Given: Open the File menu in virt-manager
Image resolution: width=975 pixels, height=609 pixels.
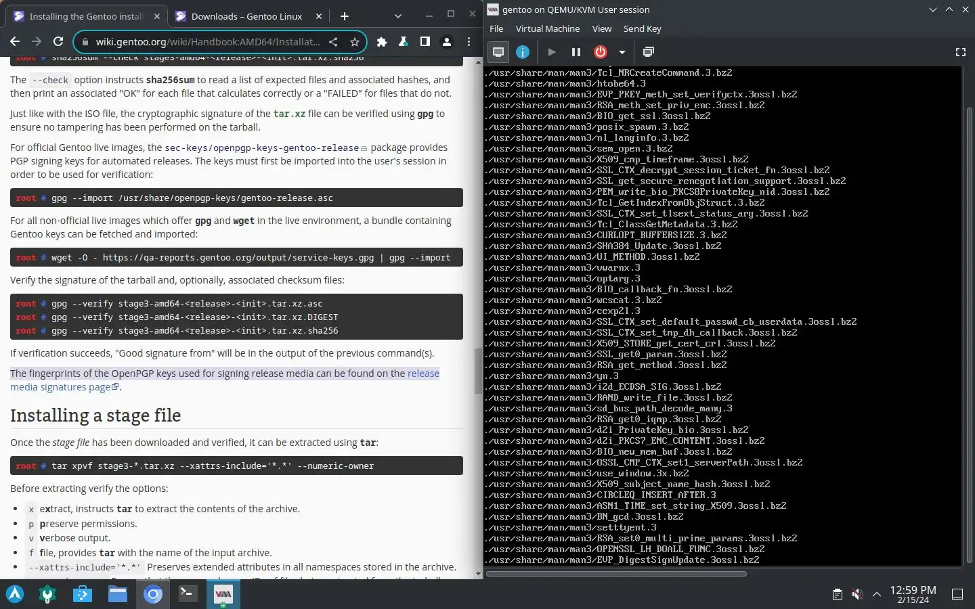Looking at the screenshot, I should pos(496,28).
